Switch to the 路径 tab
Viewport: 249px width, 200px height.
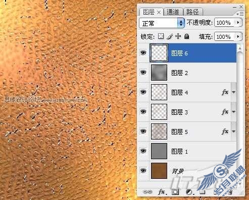pyautogui.click(x=192, y=12)
